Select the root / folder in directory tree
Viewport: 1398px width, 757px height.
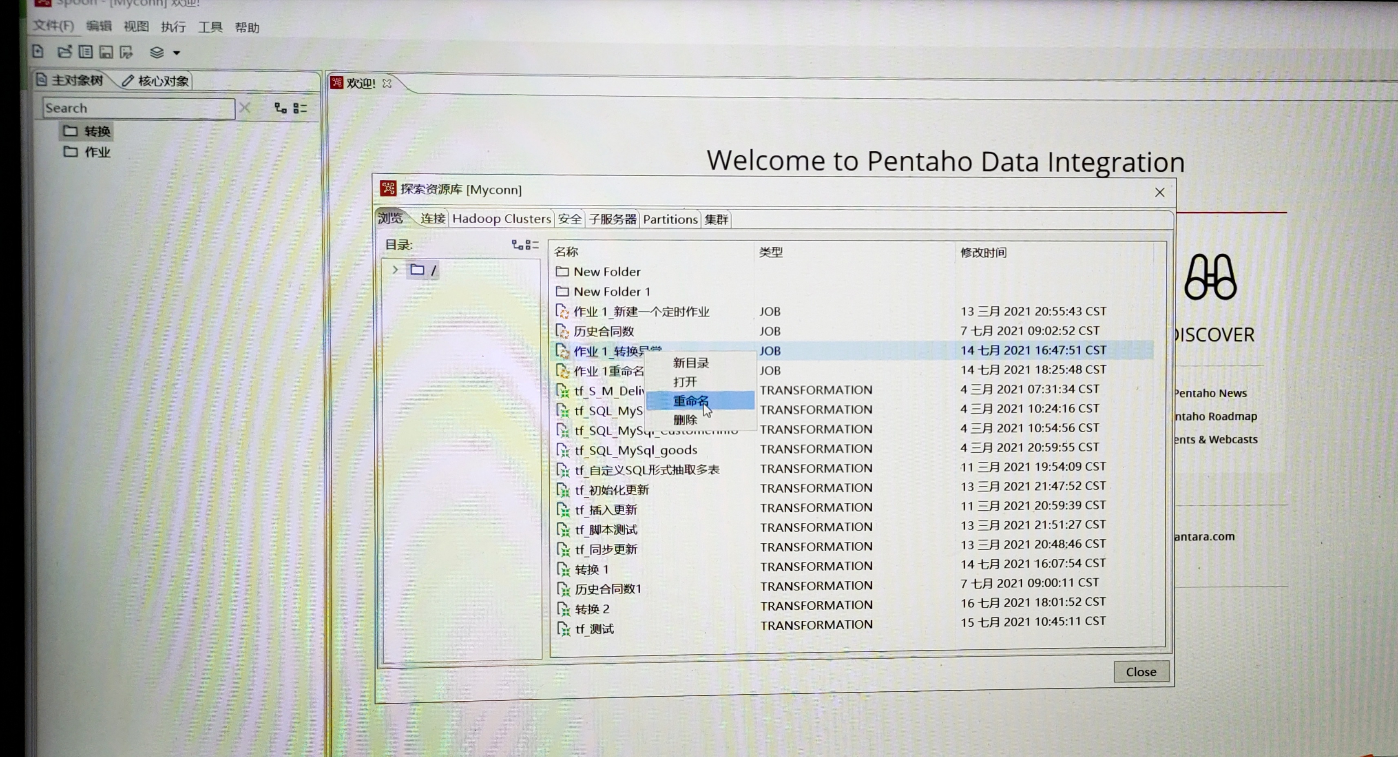424,270
